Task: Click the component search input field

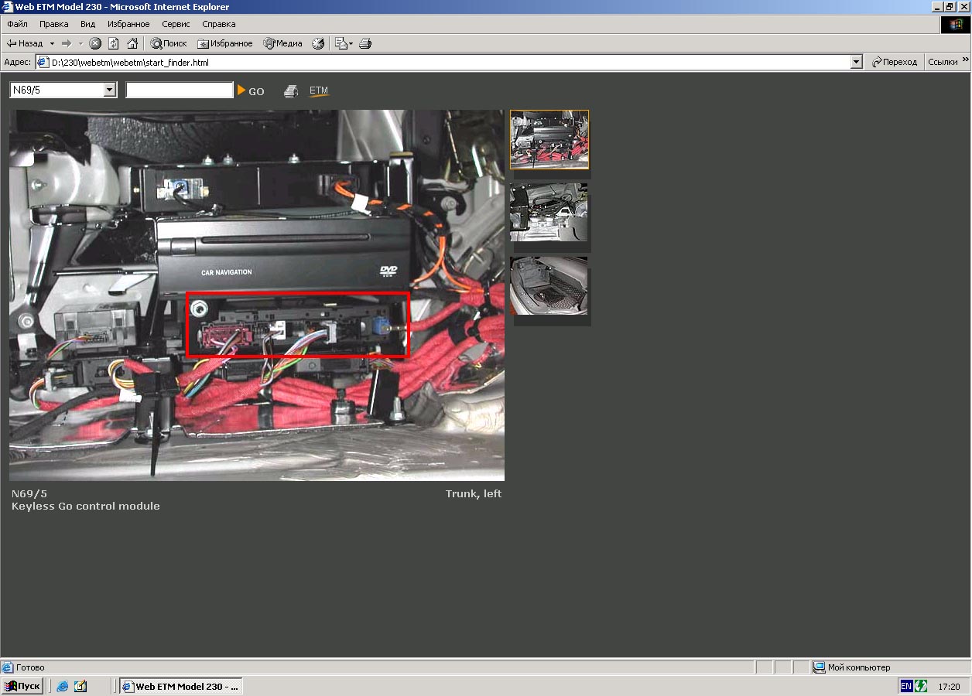Action: pyautogui.click(x=180, y=90)
